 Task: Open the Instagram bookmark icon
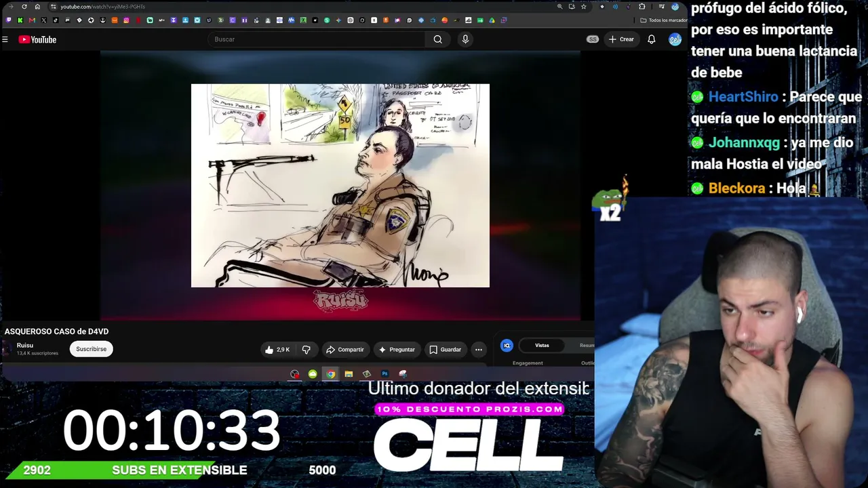(x=126, y=20)
